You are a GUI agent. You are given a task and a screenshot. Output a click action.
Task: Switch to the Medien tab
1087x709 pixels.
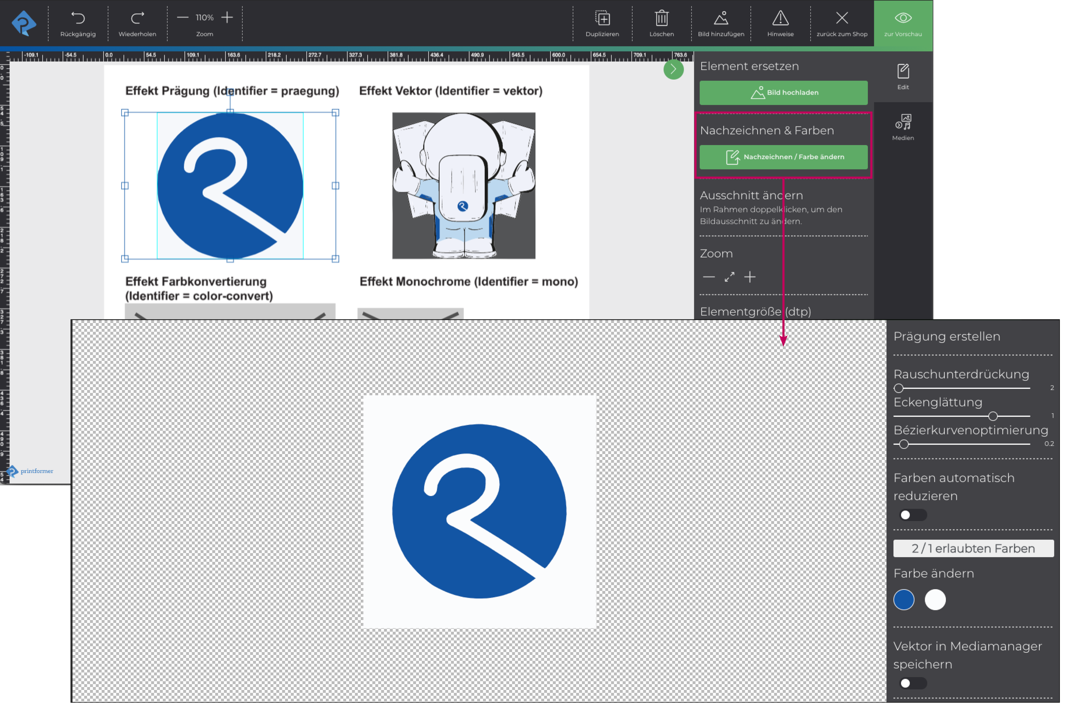(903, 127)
